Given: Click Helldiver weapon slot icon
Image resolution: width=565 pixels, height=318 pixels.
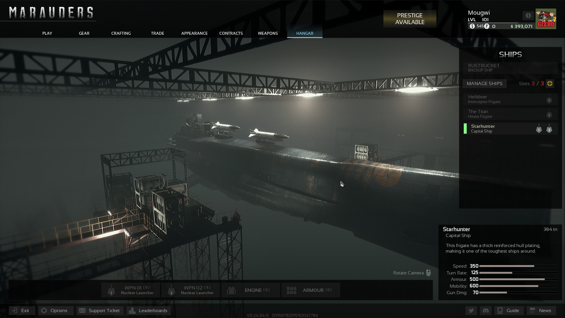Looking at the screenshot, I should click(x=549, y=100).
